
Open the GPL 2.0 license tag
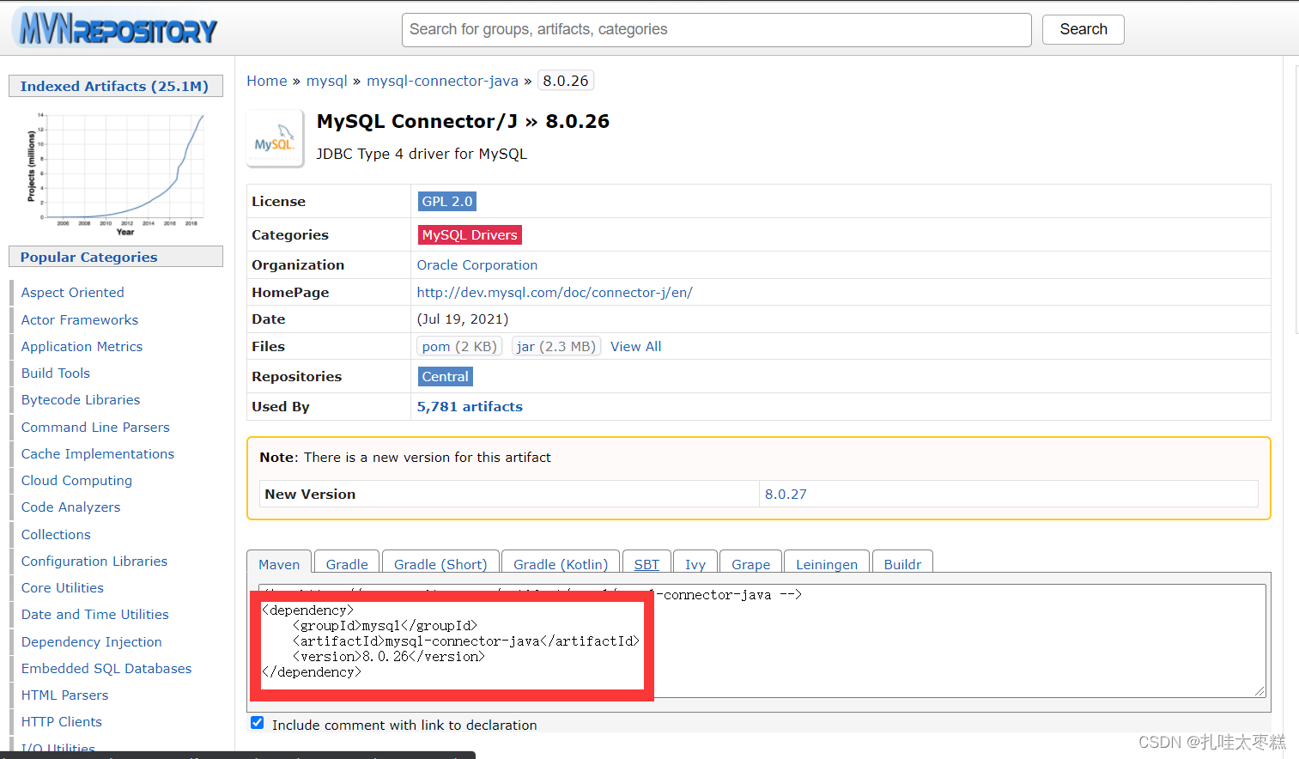click(447, 201)
